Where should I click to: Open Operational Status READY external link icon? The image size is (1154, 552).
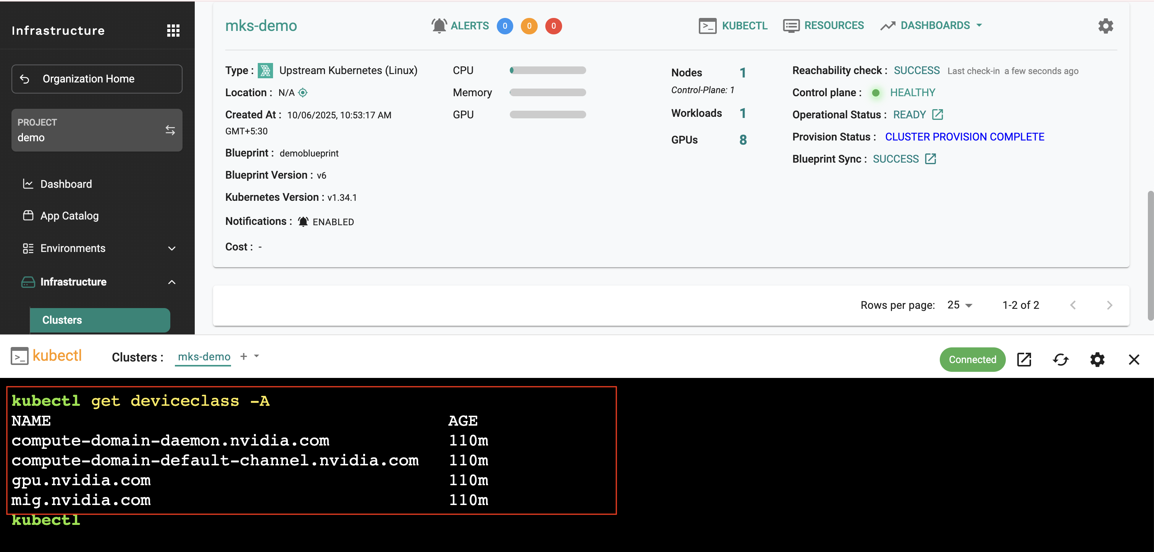coord(937,115)
